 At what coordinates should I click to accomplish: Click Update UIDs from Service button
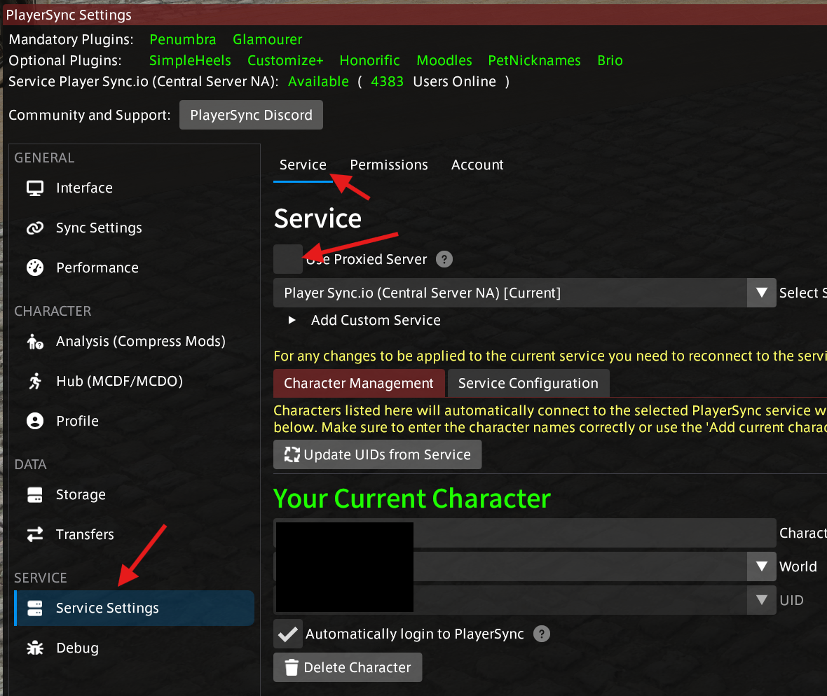(x=377, y=455)
